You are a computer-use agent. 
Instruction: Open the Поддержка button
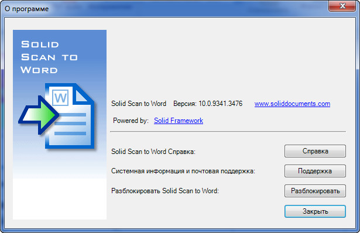tap(315, 171)
